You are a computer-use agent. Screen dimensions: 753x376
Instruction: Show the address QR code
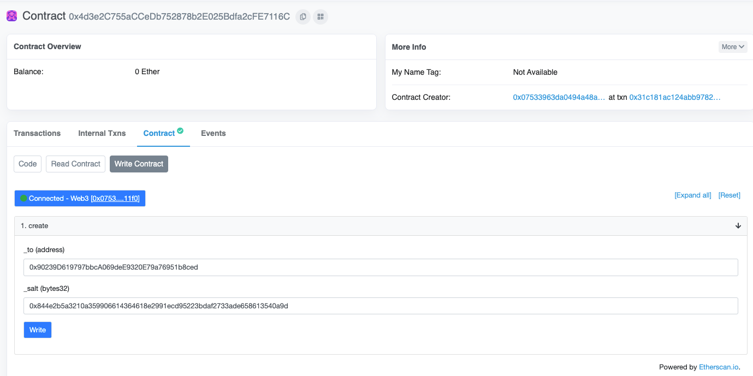[321, 17]
